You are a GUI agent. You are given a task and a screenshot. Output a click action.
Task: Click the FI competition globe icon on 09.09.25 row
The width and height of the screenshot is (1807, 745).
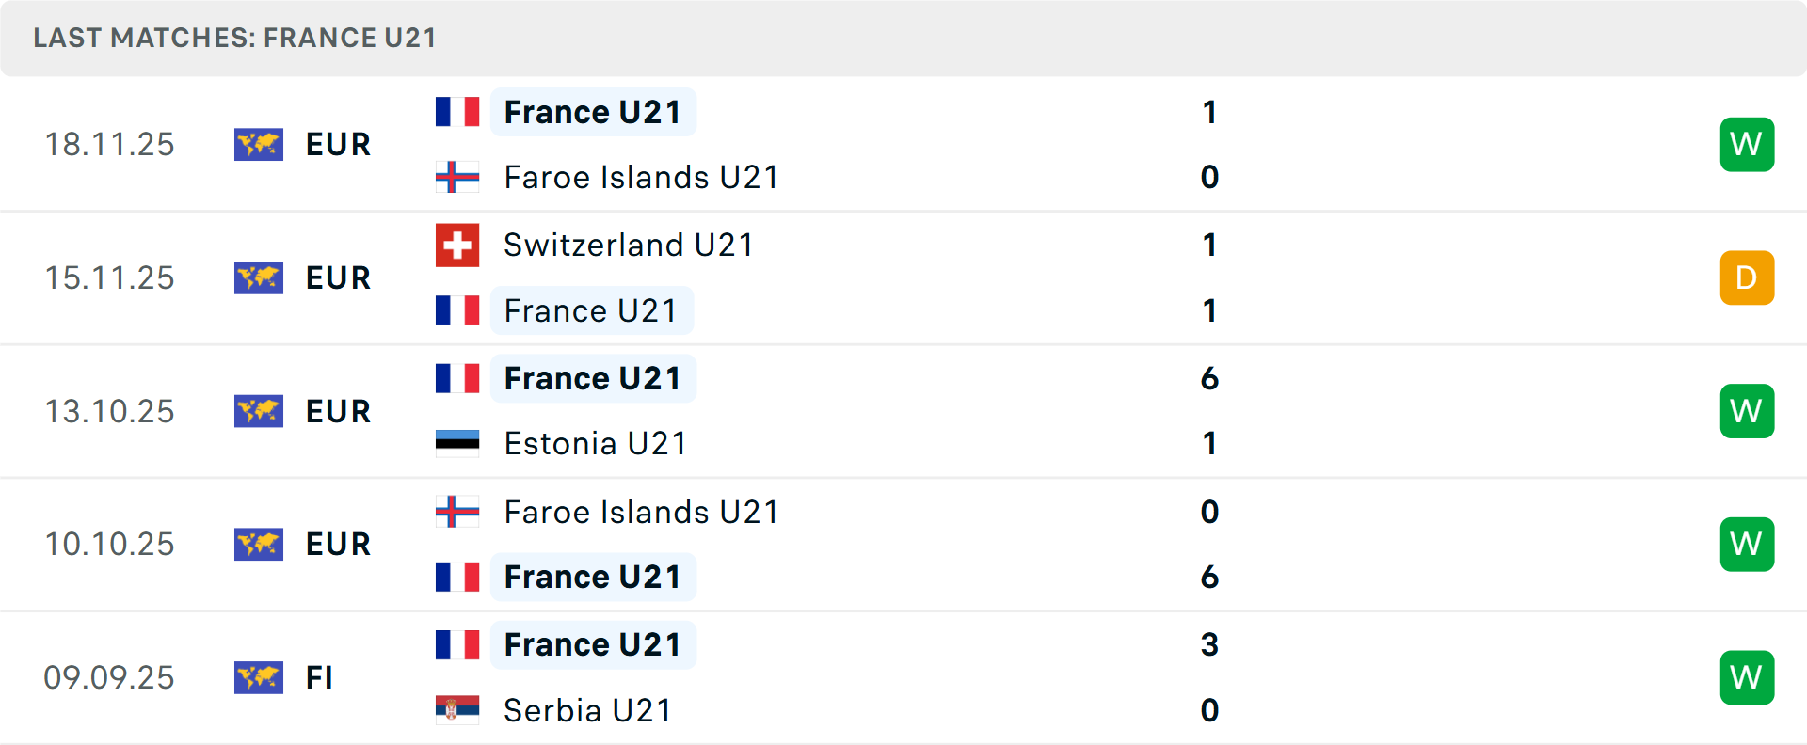pyautogui.click(x=259, y=677)
